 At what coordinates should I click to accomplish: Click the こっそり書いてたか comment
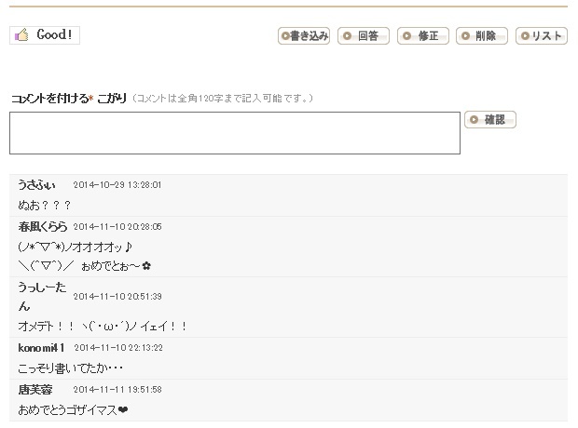(x=71, y=368)
